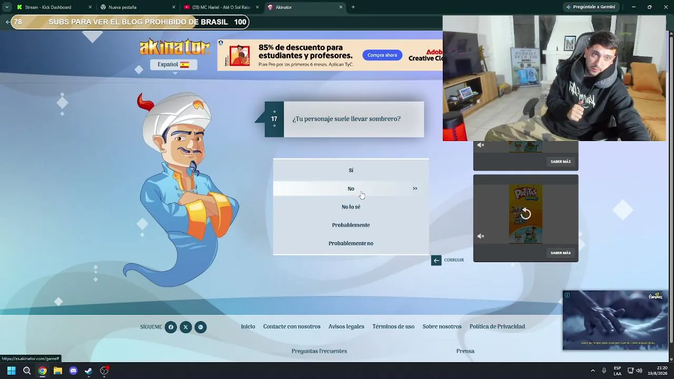Open the "Contacte con nosotros" link
Image resolution: width=674 pixels, height=379 pixels.
click(292, 327)
